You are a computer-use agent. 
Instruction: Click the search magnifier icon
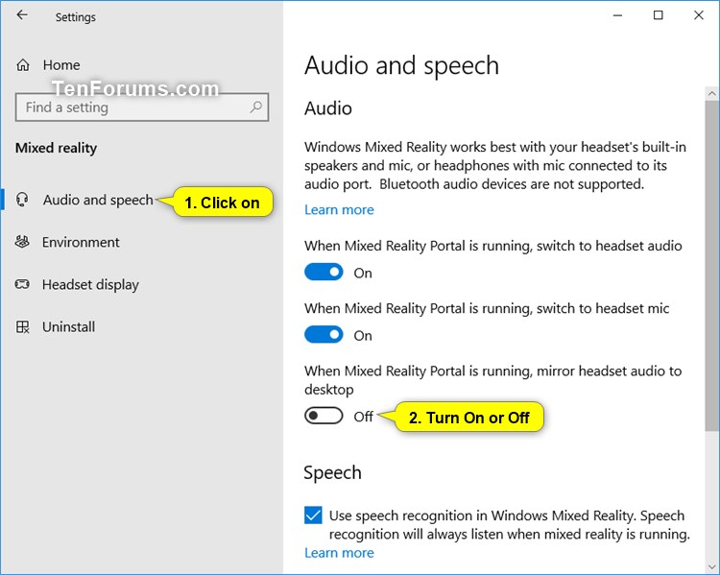click(255, 108)
